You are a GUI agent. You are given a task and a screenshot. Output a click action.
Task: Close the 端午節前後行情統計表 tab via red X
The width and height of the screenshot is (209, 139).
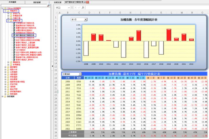(88, 2)
